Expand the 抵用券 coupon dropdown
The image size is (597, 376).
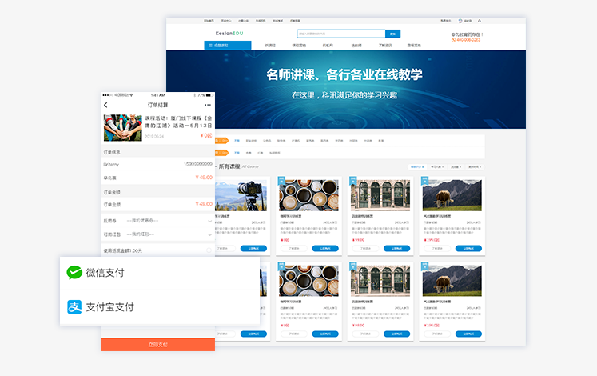[209, 221]
